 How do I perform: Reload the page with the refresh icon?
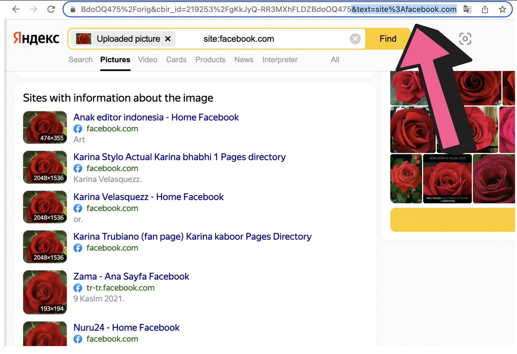[x=51, y=9]
